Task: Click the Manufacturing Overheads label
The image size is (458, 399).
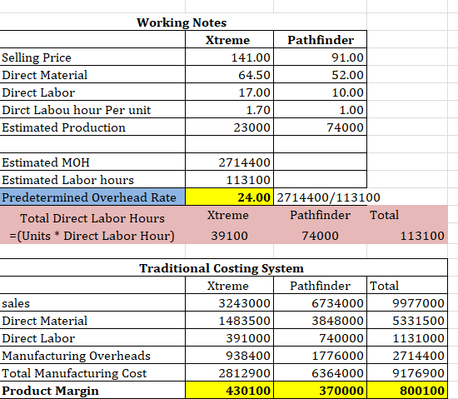Action: point(92,356)
